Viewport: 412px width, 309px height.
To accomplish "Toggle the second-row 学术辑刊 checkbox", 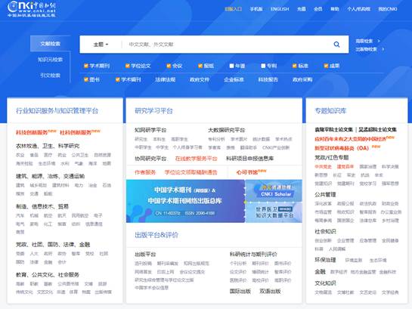I will (117, 79).
